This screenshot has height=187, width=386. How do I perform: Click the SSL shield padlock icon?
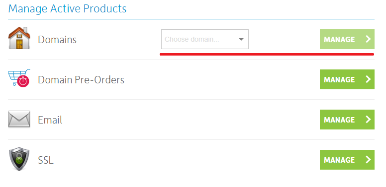click(x=19, y=159)
